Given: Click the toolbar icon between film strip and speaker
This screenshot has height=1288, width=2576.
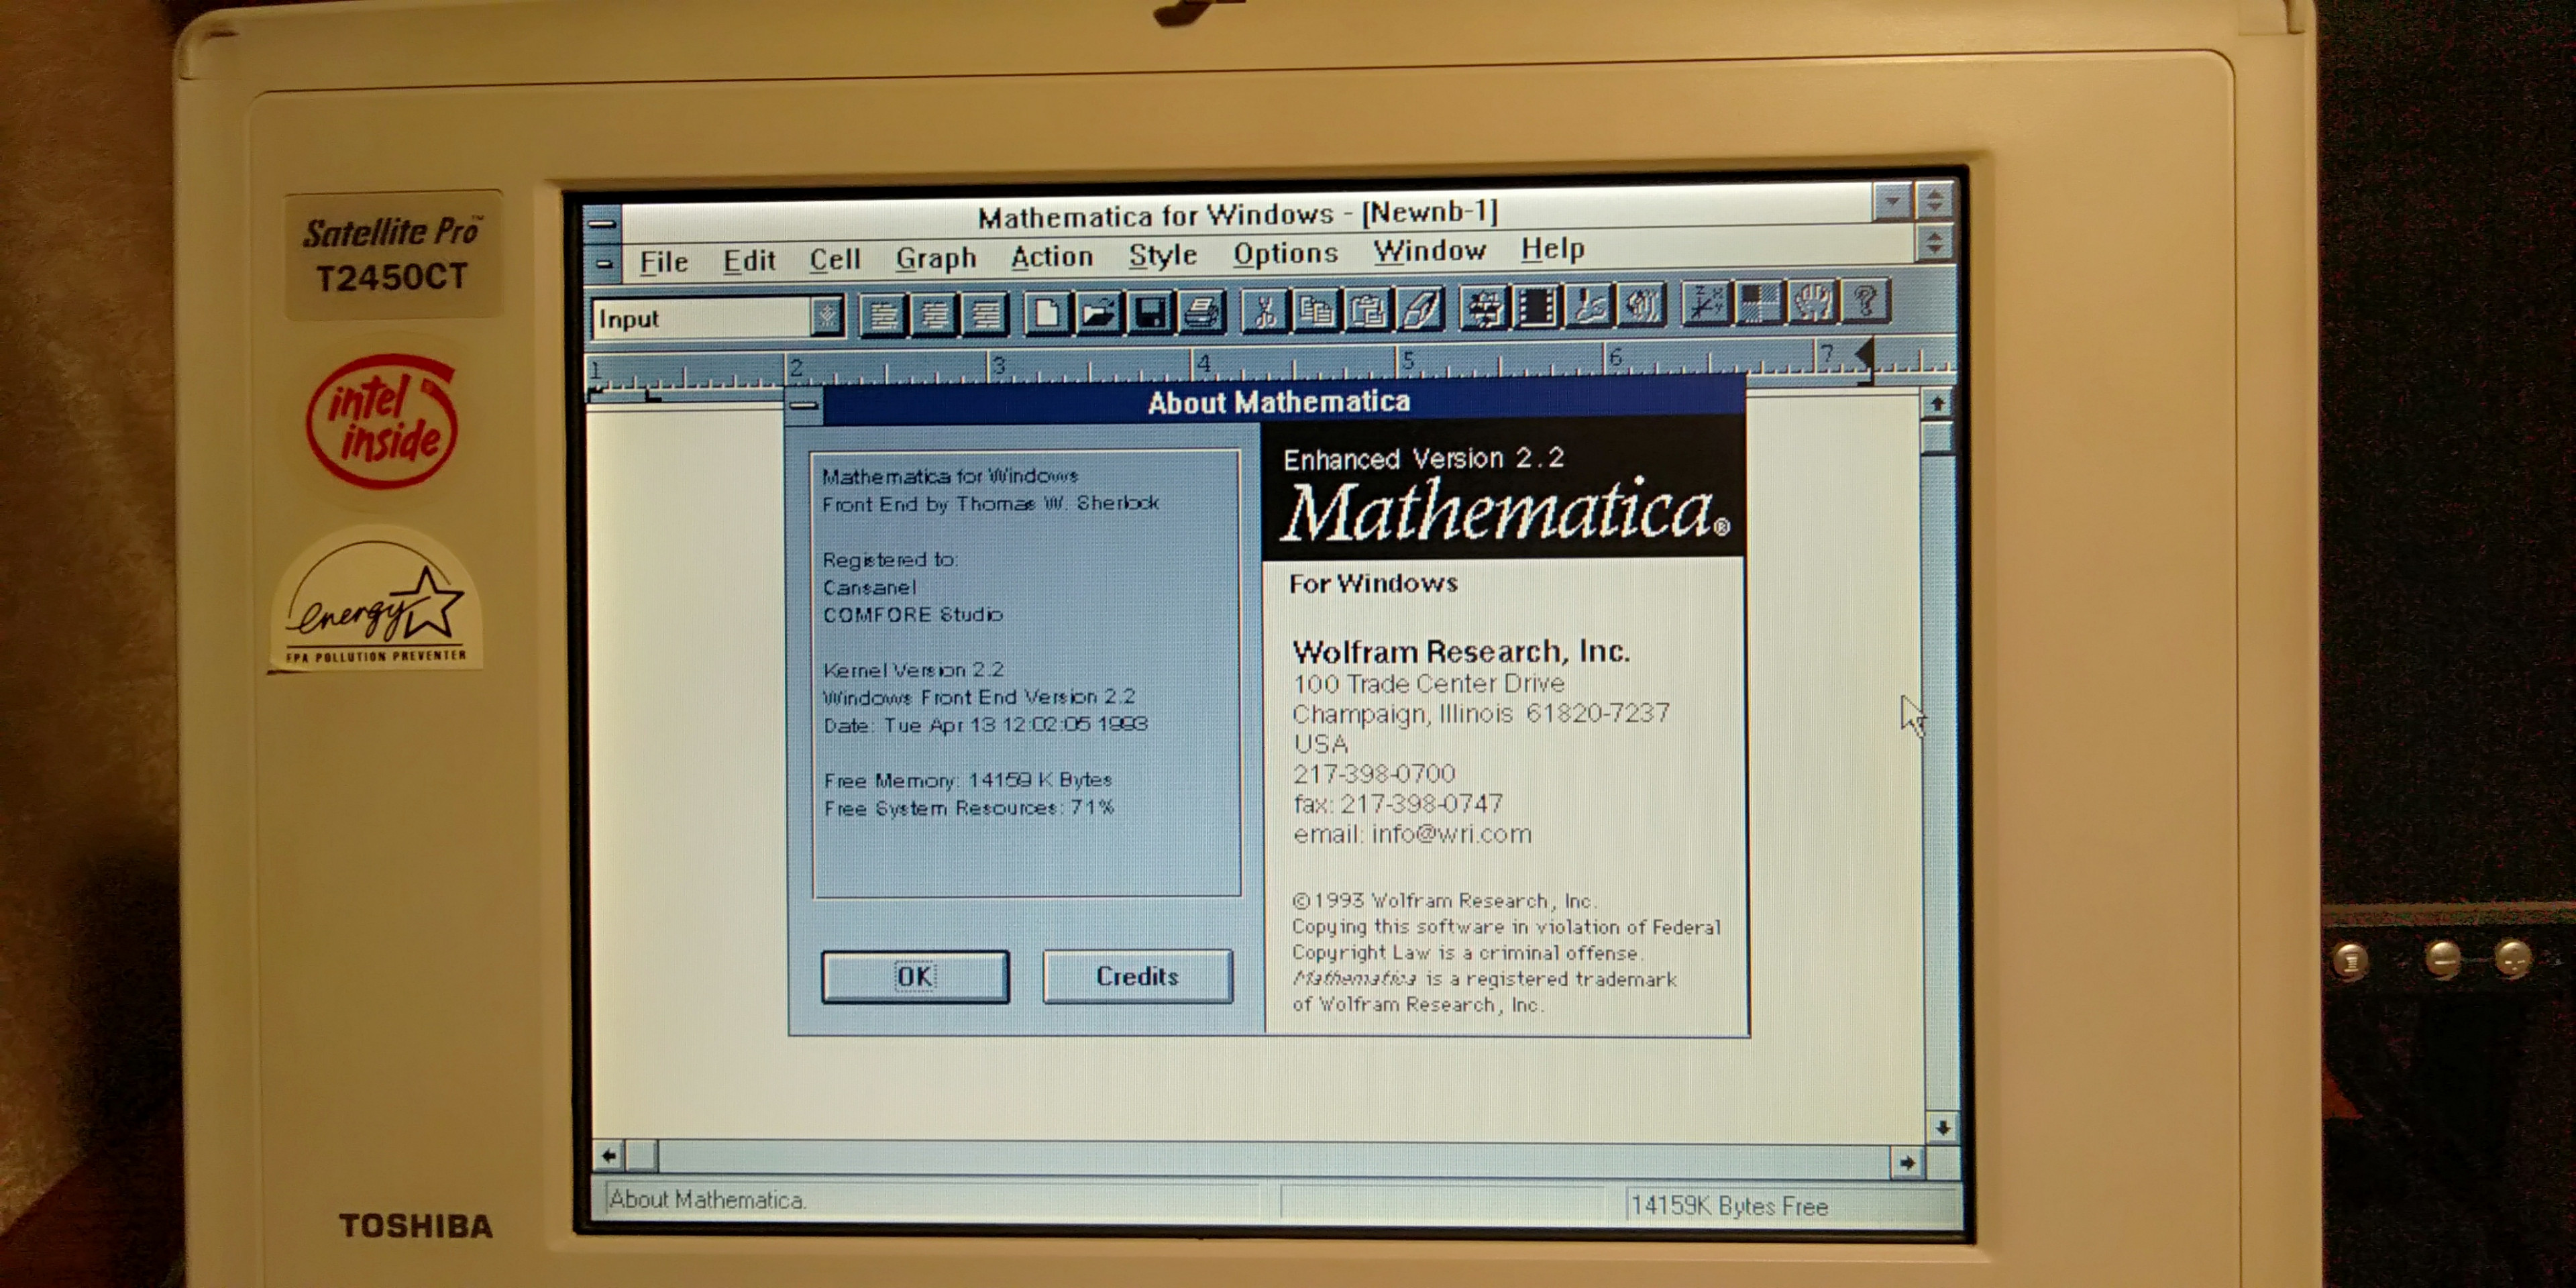Looking at the screenshot, I should pyautogui.click(x=1589, y=304).
